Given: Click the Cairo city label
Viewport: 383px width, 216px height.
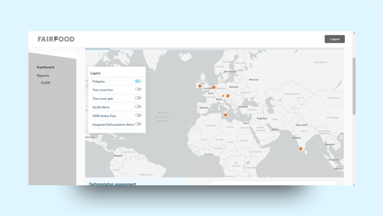Looking at the screenshot, I should click(x=246, y=123).
